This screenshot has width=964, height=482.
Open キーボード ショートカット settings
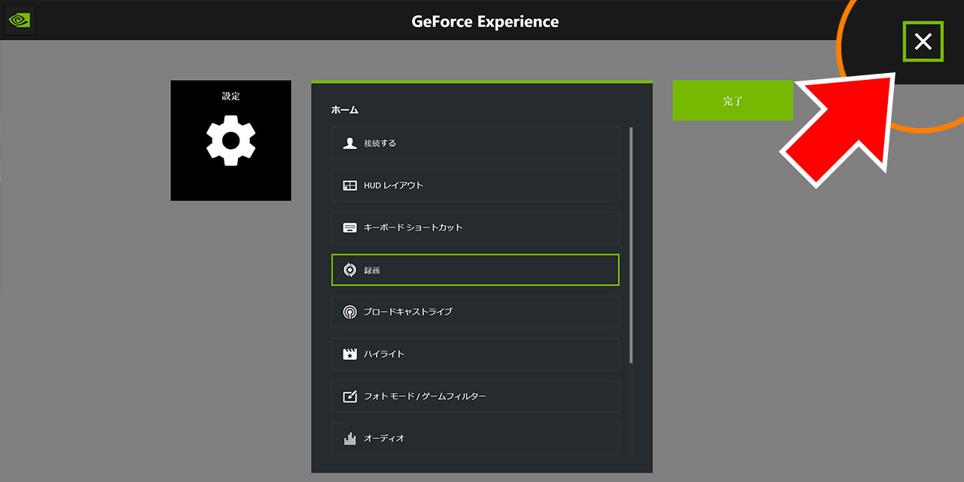coord(475,227)
